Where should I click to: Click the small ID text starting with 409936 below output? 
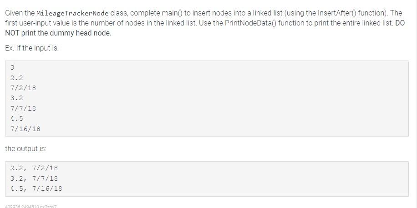click(31, 206)
